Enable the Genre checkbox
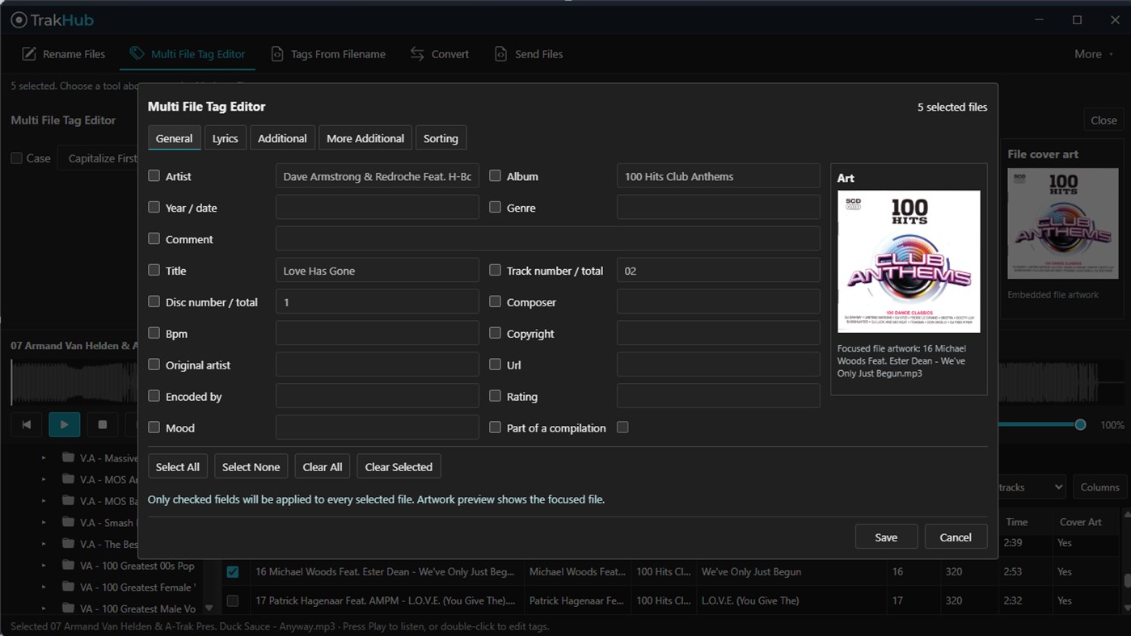This screenshot has width=1131, height=636. 495,207
